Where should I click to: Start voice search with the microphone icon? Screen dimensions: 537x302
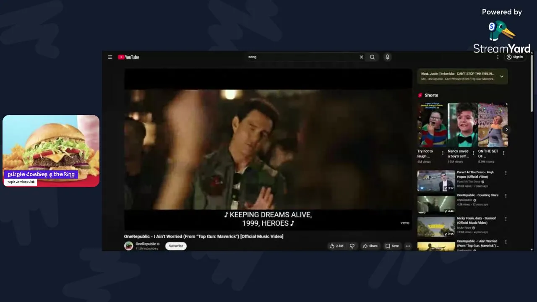coord(387,57)
